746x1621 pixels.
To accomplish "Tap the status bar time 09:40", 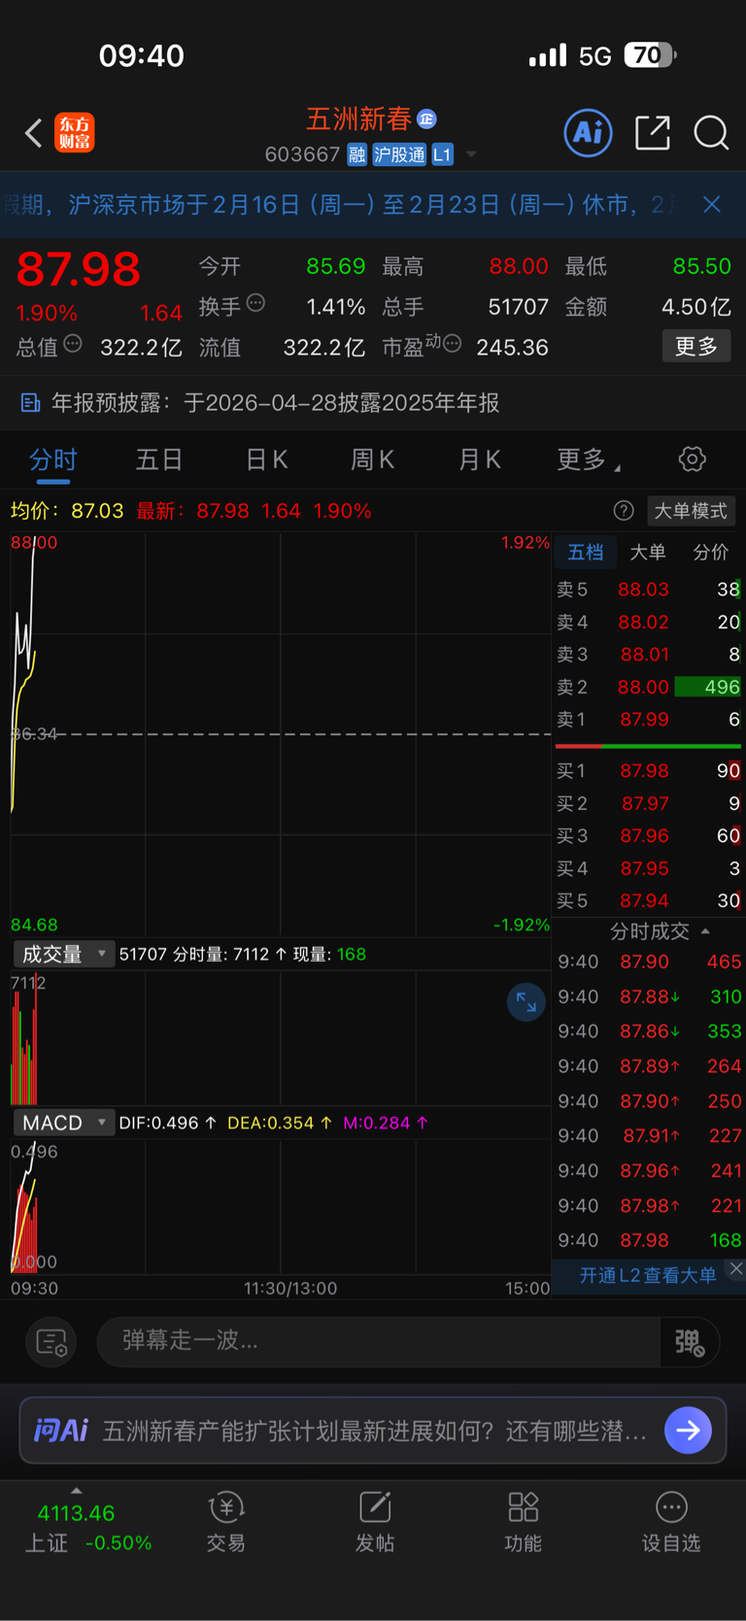I will click(x=142, y=55).
